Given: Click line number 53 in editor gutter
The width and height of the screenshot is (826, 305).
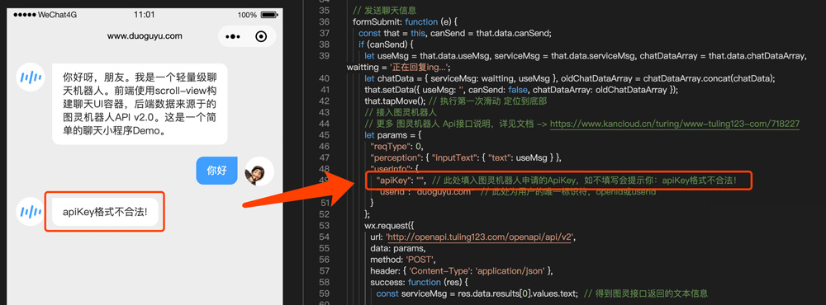Looking at the screenshot, I should (x=325, y=226).
